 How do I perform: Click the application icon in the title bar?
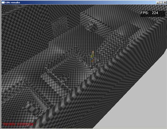[3, 2]
